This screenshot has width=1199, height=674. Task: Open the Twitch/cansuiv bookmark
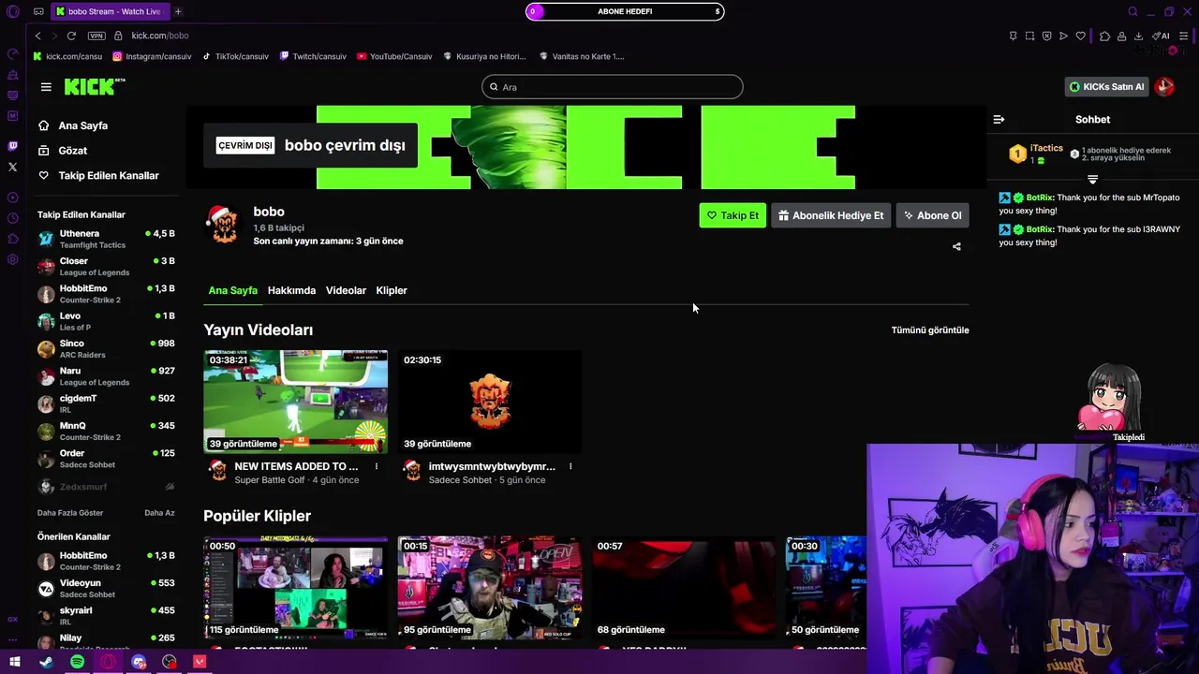tap(313, 56)
